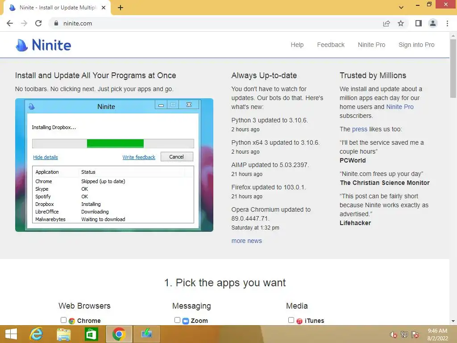Open the Help menu link

coord(297,45)
